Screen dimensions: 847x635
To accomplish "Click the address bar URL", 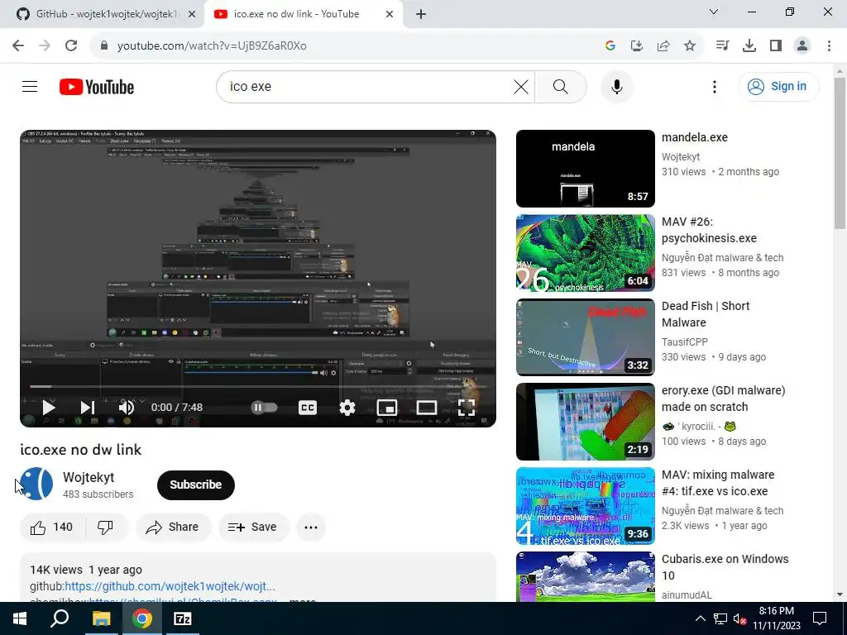I will [212, 45].
